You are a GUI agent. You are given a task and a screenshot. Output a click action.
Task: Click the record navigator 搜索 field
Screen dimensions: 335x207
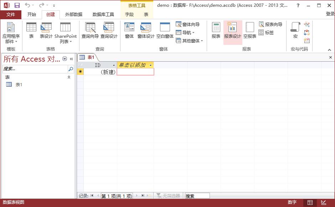tap(197, 196)
